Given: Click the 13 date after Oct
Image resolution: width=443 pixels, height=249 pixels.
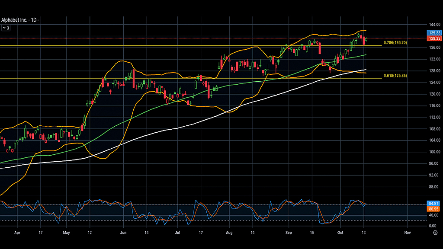Looking at the screenshot, I should click(x=364, y=233).
